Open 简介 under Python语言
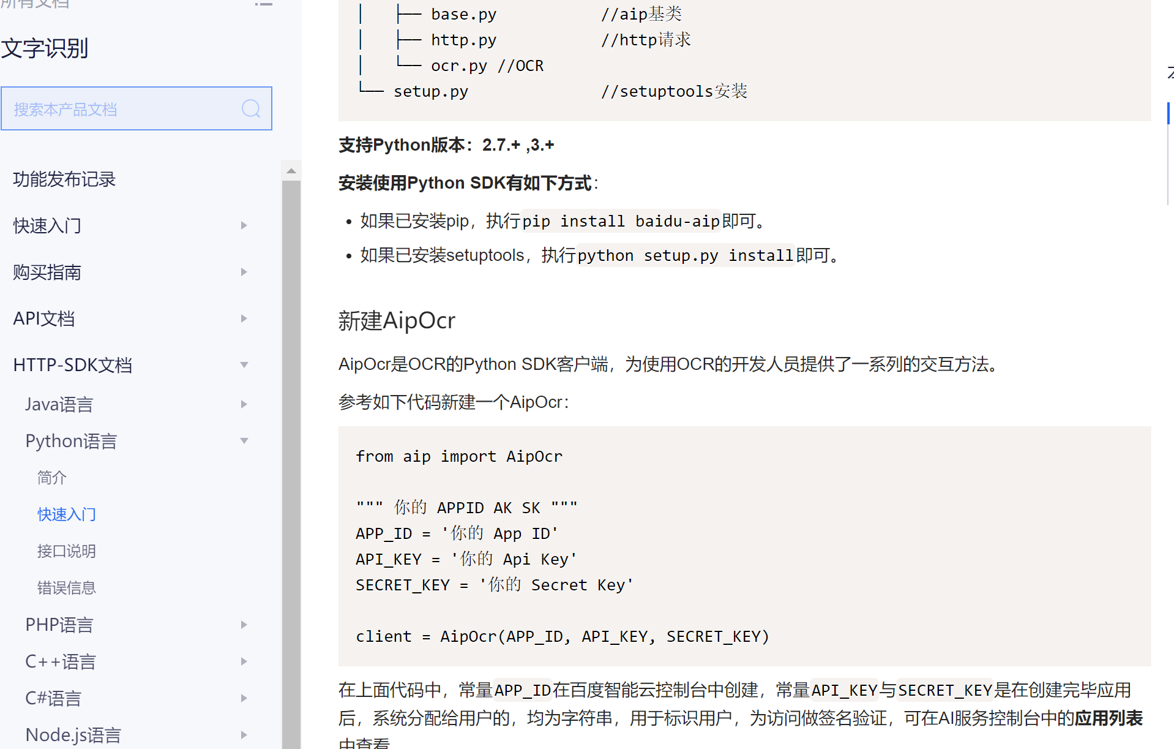 pos(52,478)
